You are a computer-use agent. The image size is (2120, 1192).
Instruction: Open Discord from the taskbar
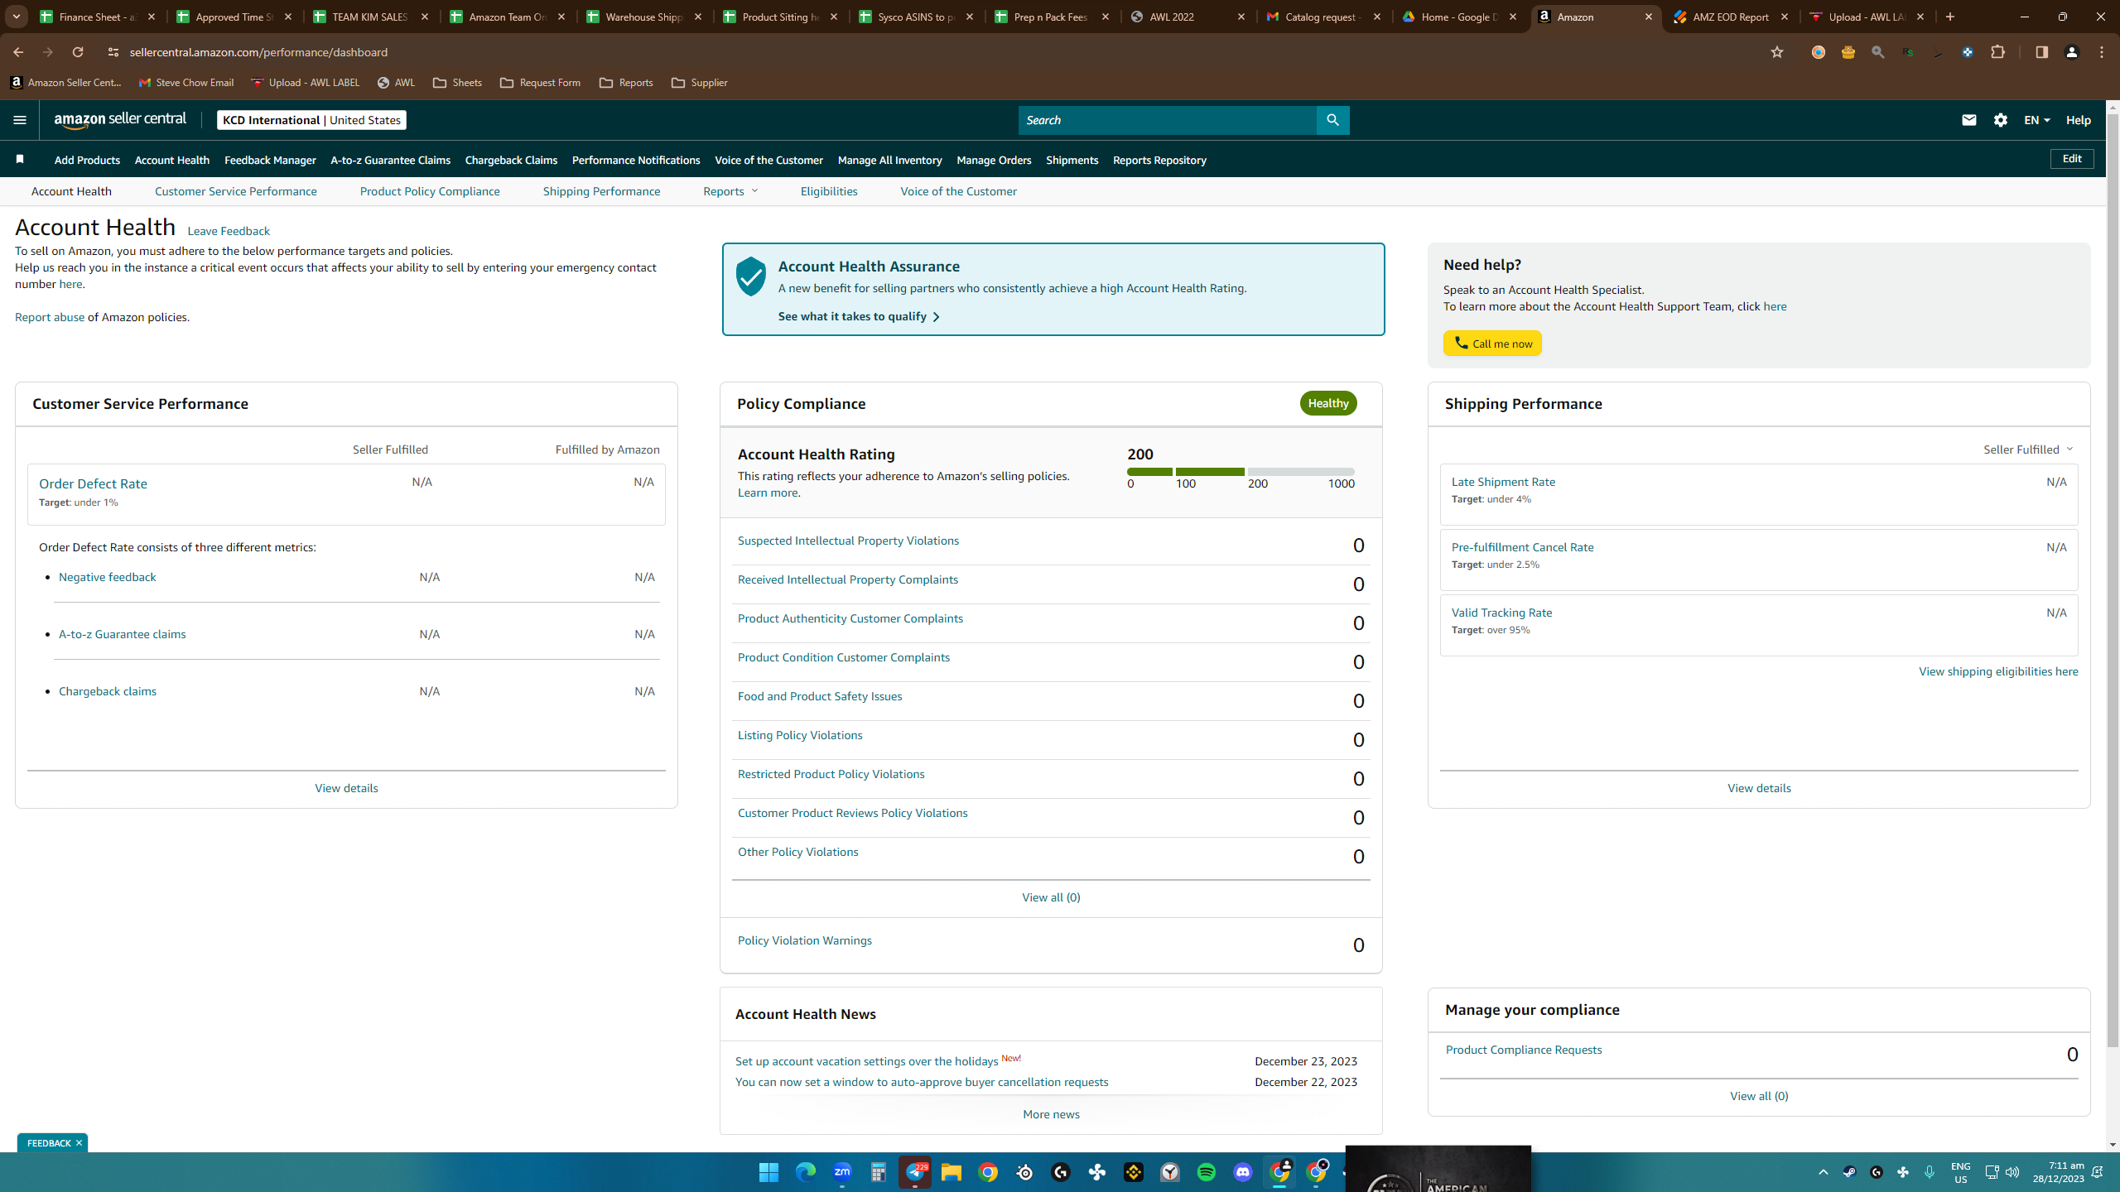pos(1243,1172)
